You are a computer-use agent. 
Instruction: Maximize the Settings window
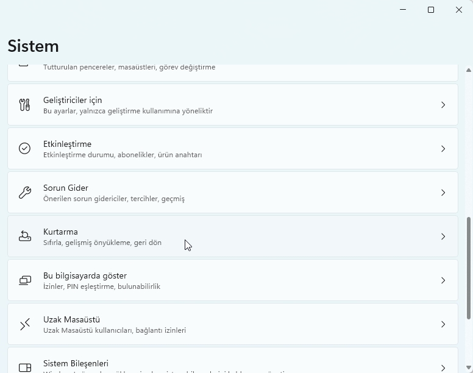pyautogui.click(x=431, y=10)
